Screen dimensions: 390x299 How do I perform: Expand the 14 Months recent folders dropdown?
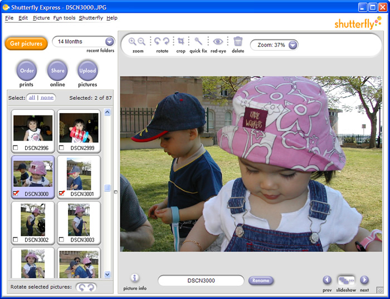coord(109,42)
